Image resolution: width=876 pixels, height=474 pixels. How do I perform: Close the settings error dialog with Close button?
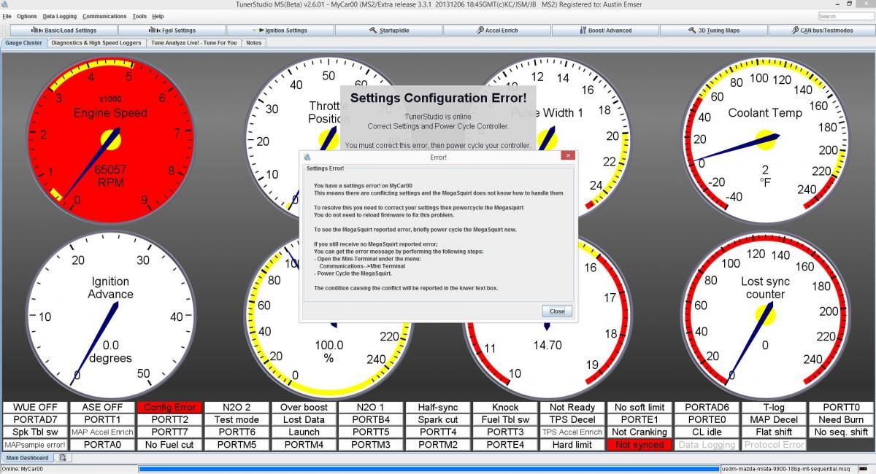(557, 311)
